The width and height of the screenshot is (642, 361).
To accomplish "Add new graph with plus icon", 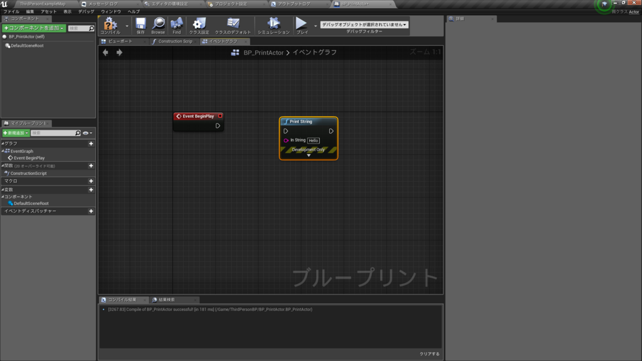I will point(91,144).
